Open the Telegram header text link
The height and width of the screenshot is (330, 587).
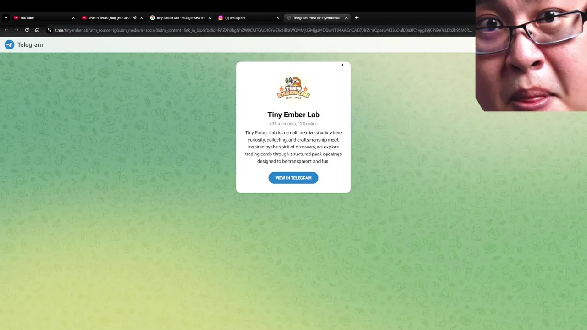click(30, 44)
